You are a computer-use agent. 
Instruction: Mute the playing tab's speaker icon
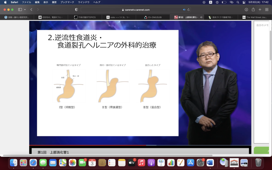point(202,17)
